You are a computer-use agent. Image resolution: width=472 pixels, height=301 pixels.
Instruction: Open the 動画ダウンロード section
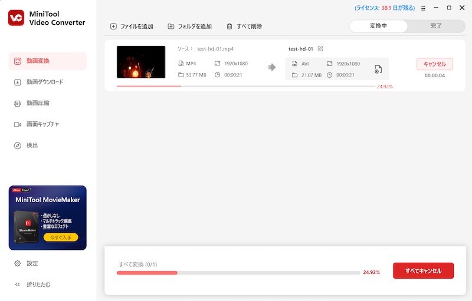click(44, 82)
